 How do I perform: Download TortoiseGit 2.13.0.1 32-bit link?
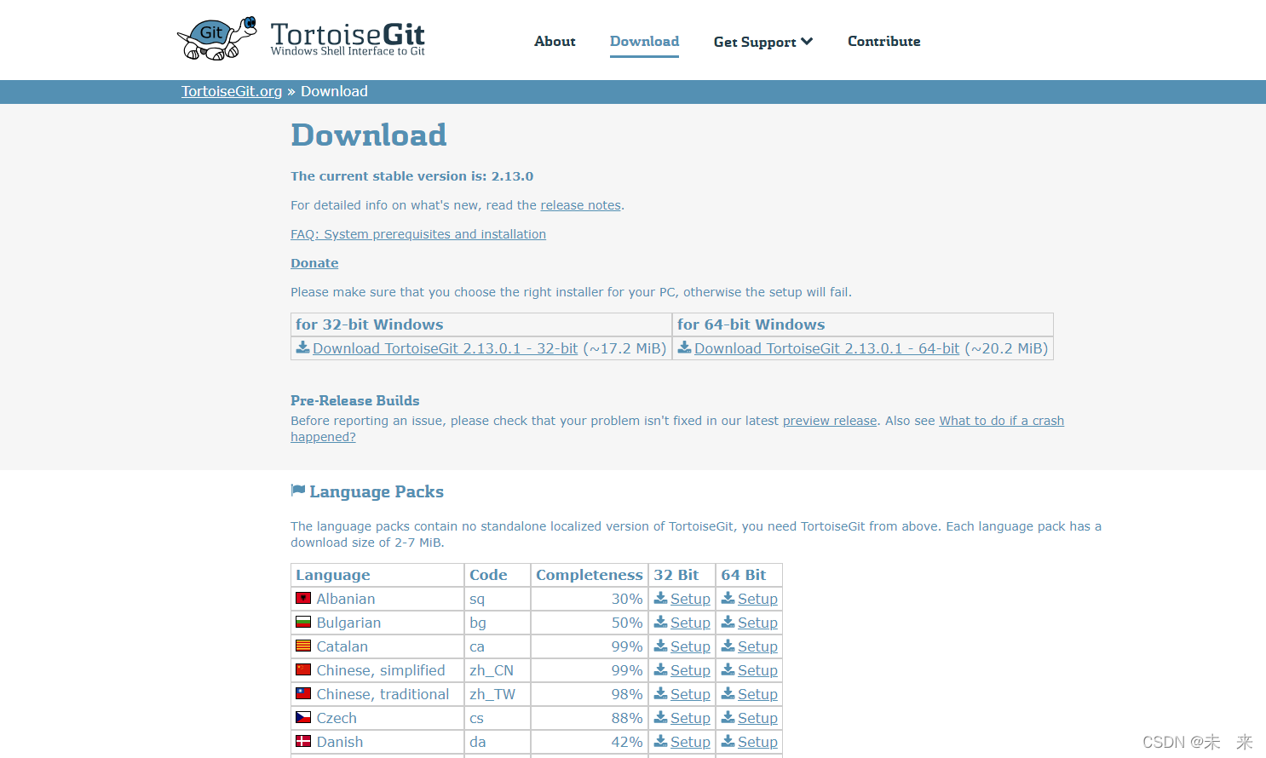[445, 348]
